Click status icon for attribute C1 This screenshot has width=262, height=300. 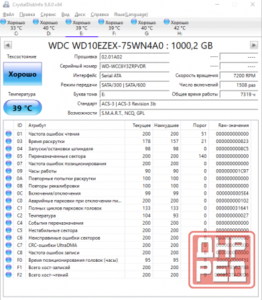9,208
